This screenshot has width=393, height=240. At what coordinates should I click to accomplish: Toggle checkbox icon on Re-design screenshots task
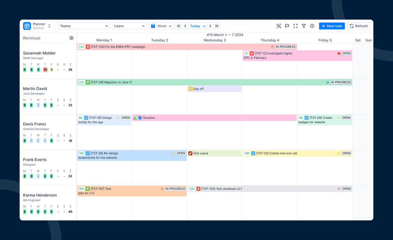[x=88, y=153]
